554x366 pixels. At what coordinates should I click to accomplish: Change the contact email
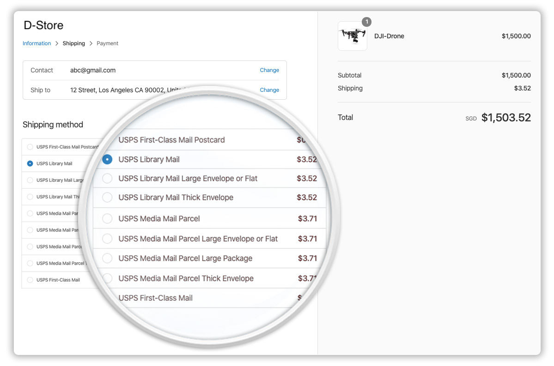point(269,70)
